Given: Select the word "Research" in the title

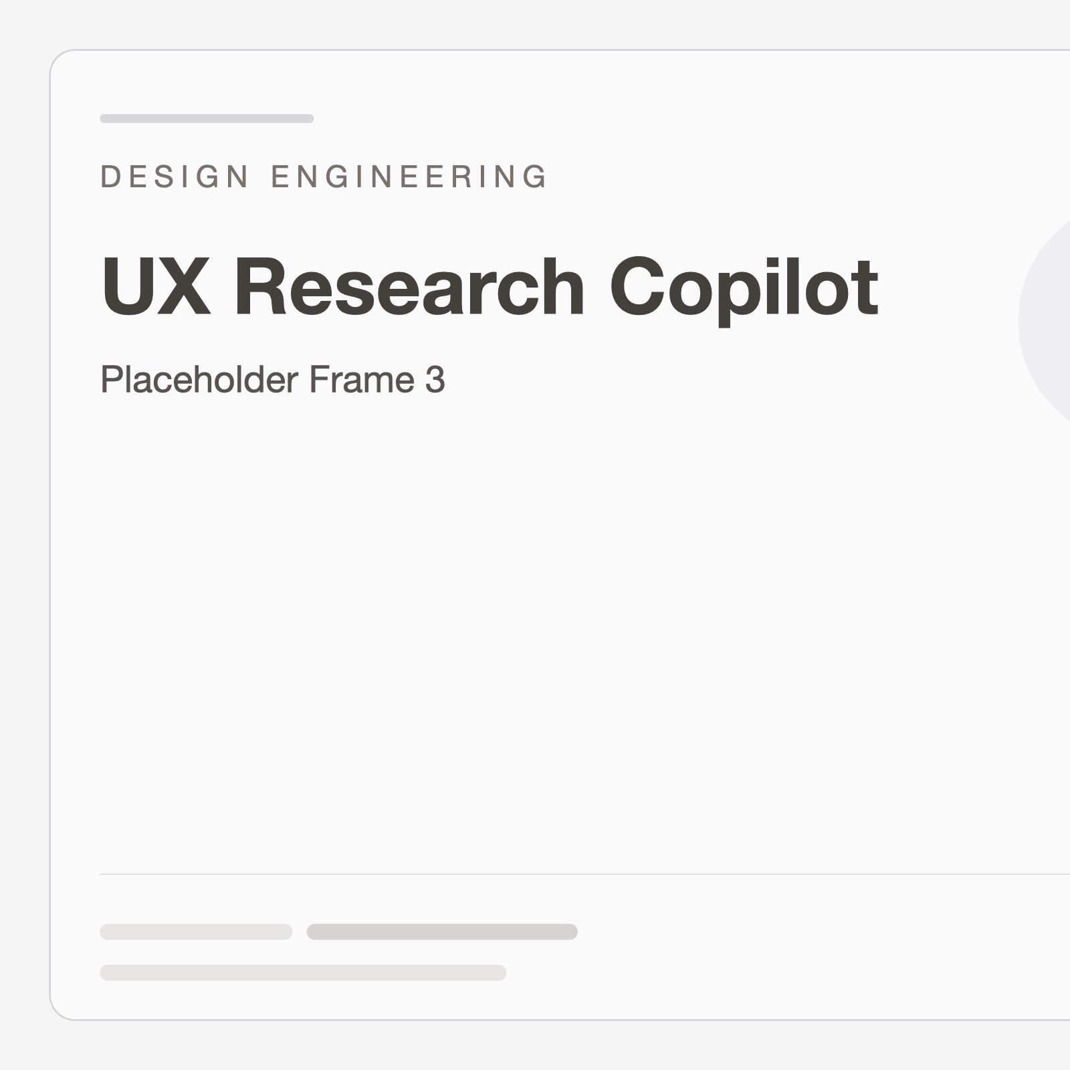Looking at the screenshot, I should 409,287.
